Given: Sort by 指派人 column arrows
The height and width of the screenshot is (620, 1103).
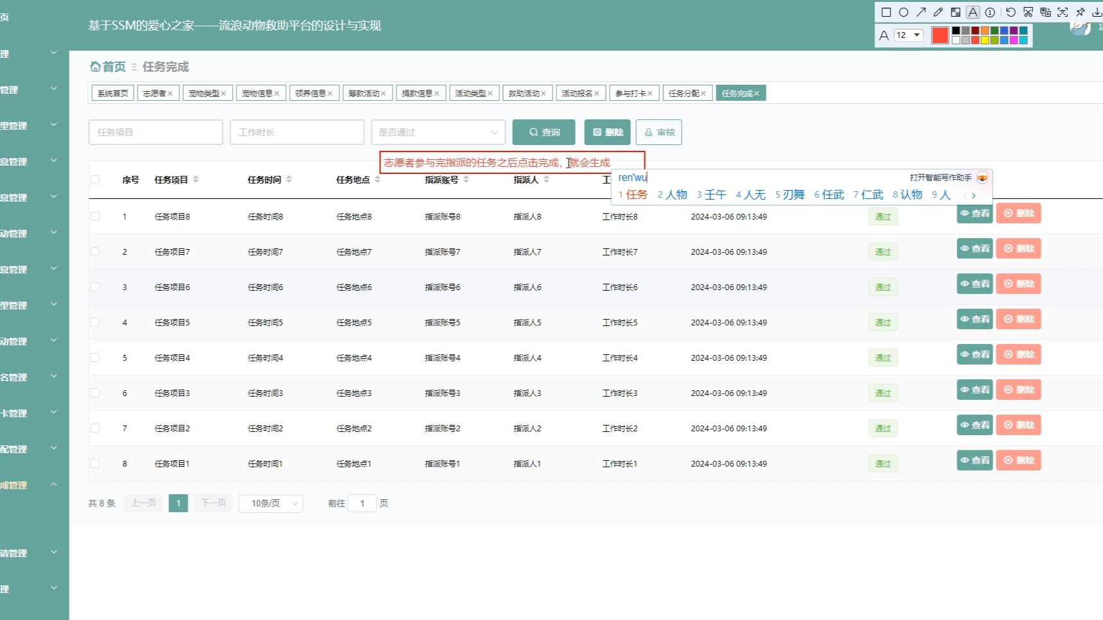Looking at the screenshot, I should 547,180.
